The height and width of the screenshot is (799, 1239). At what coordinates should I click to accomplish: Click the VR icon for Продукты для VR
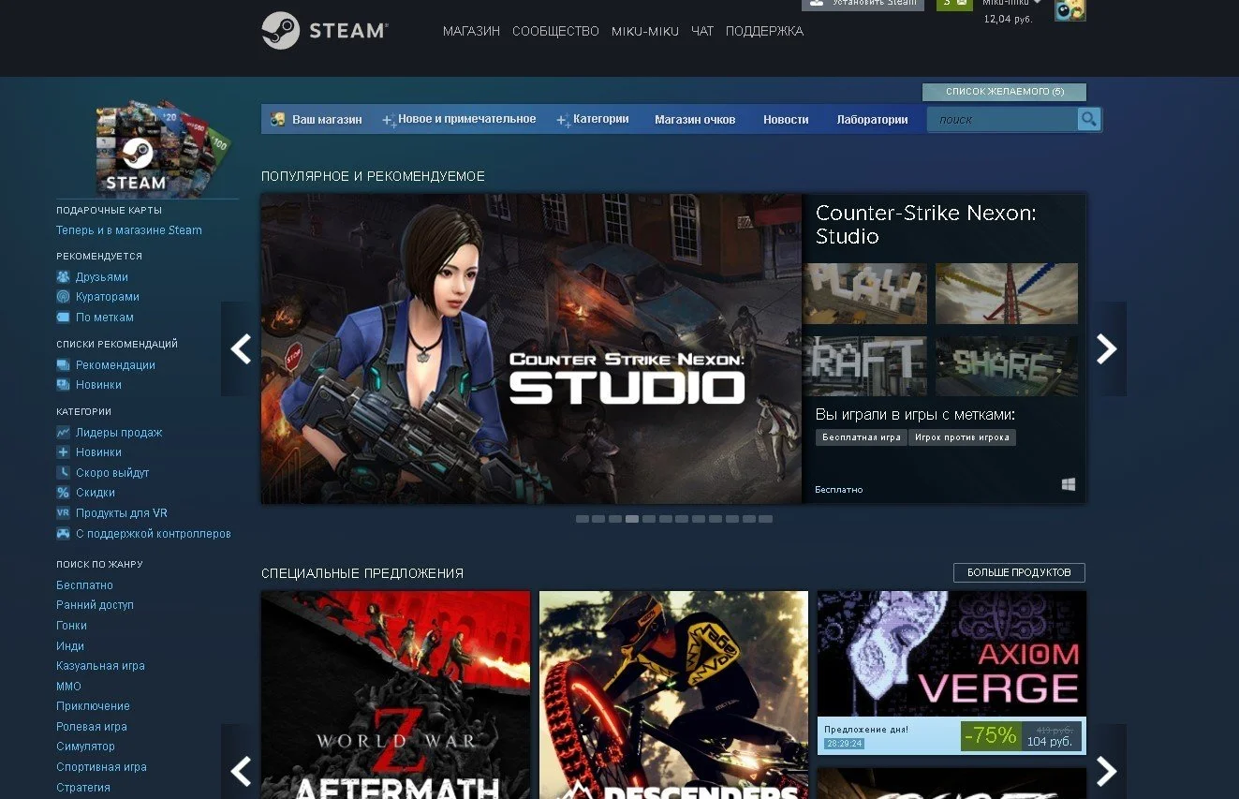tap(63, 513)
